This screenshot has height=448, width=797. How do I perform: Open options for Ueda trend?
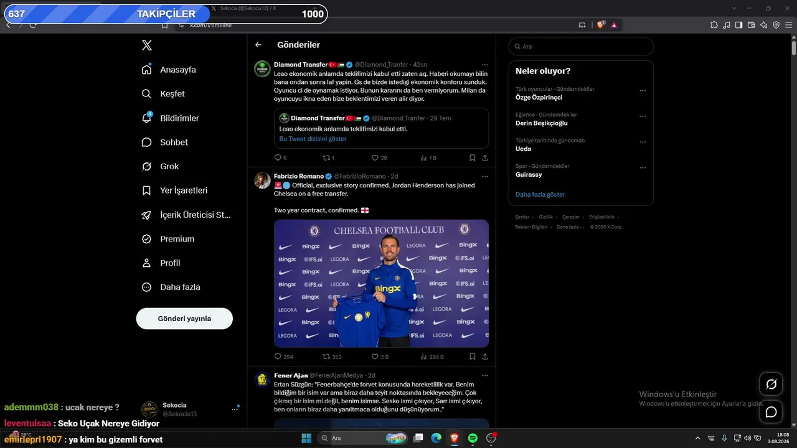click(643, 142)
